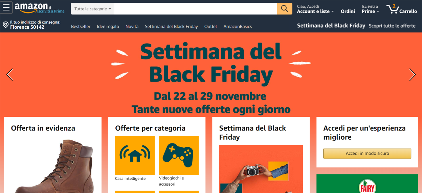
Task: Expand the Tutte le categorie dropdown
Action: [92, 9]
